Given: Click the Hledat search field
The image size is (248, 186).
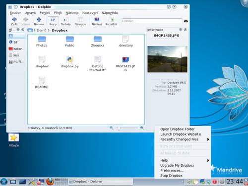Looking at the screenshot, I should click(152, 21).
